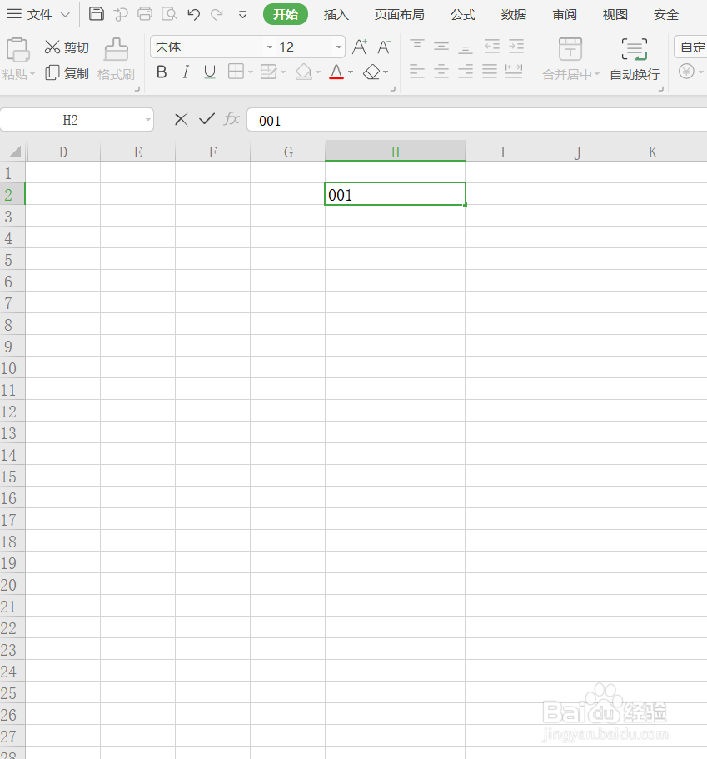Center text horizontally
The height and width of the screenshot is (759, 707).
[x=441, y=72]
